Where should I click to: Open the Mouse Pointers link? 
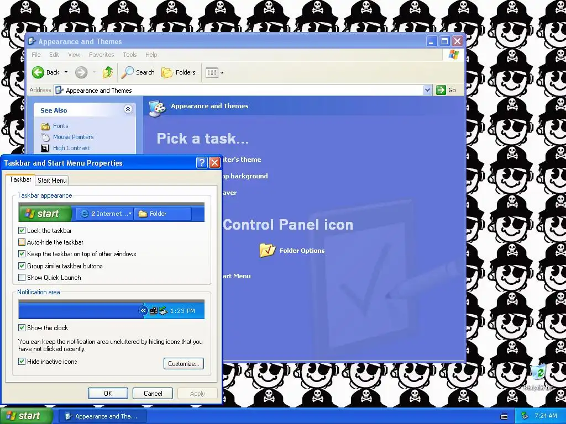(x=74, y=137)
